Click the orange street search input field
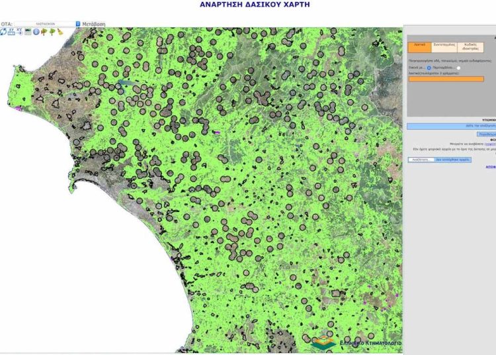 [445, 79]
